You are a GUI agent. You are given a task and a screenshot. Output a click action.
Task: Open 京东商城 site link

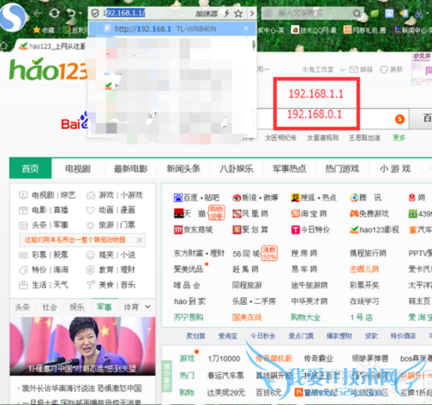click(x=194, y=230)
